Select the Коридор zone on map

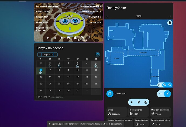point(143,53)
